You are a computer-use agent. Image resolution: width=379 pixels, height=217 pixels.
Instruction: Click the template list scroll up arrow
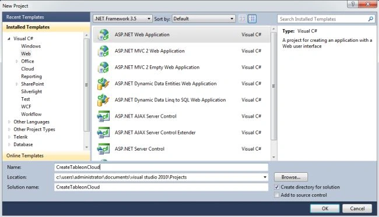(273, 29)
